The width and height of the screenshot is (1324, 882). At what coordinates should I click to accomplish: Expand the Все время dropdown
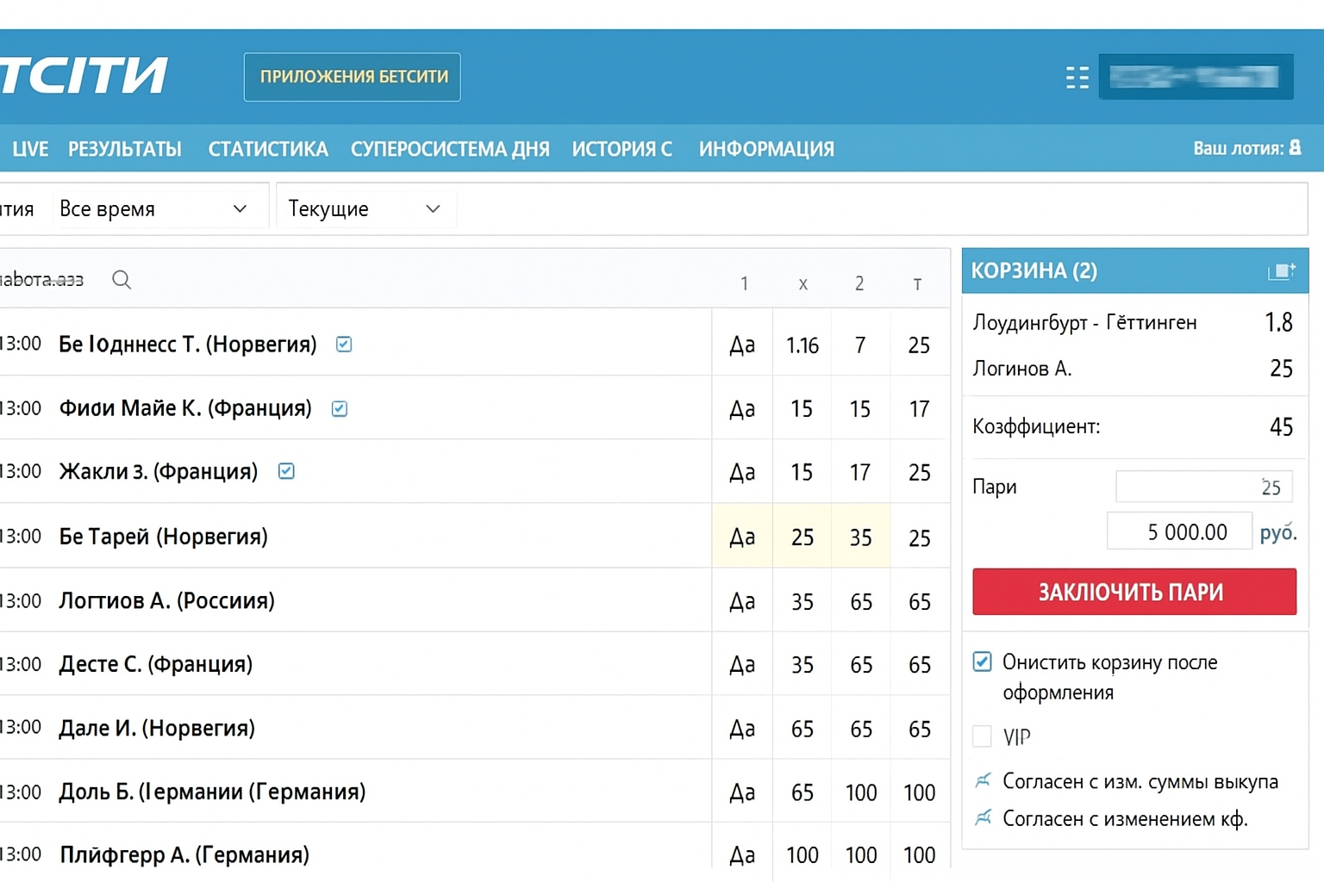(153, 209)
